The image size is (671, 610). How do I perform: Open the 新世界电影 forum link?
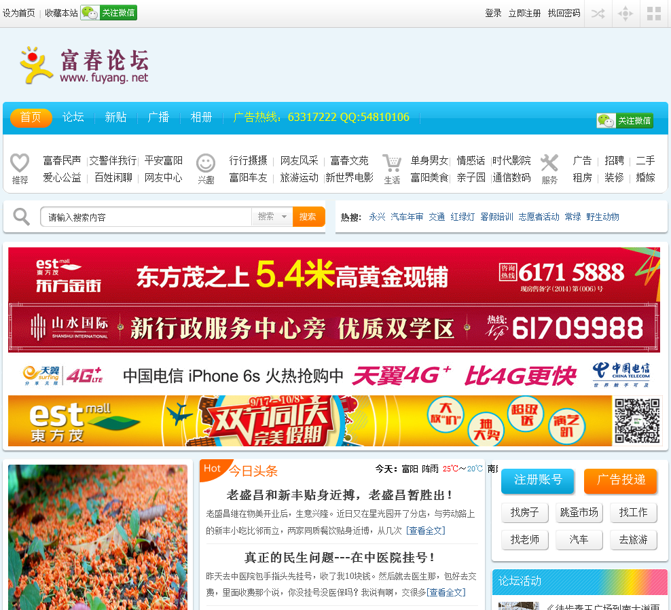(x=349, y=178)
